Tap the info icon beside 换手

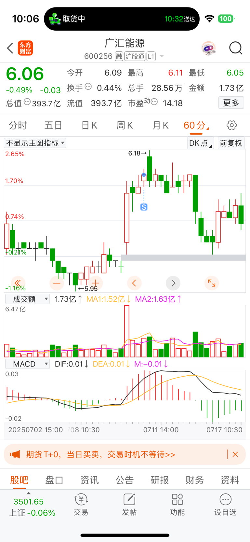click(x=88, y=87)
